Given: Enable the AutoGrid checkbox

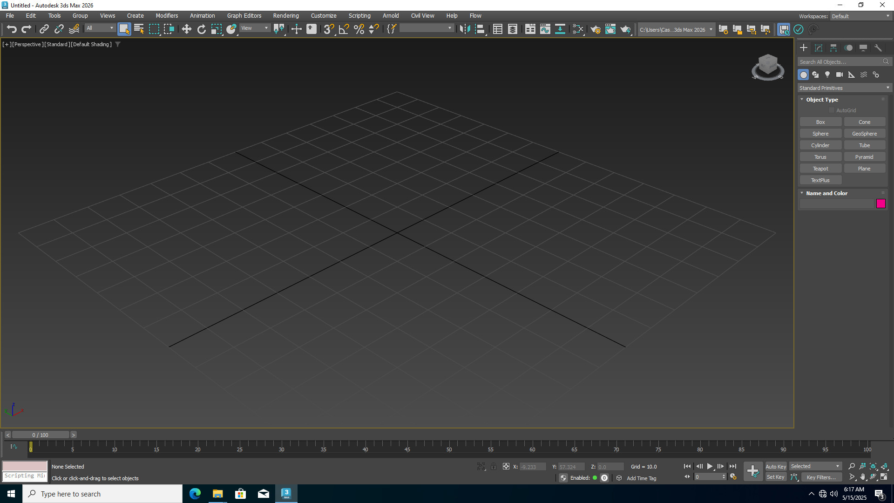Looking at the screenshot, I should pos(832,110).
